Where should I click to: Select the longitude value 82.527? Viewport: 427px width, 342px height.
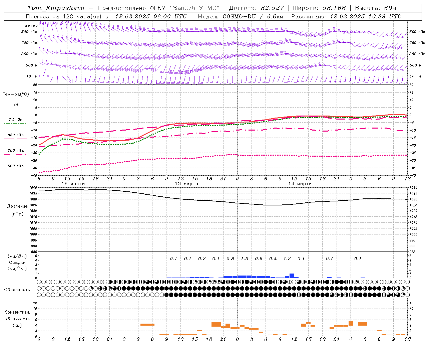pos(273,8)
